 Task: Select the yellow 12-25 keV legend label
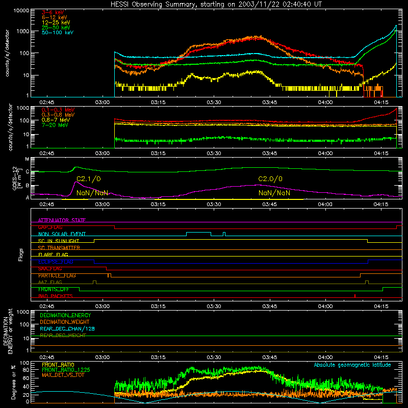[56, 22]
